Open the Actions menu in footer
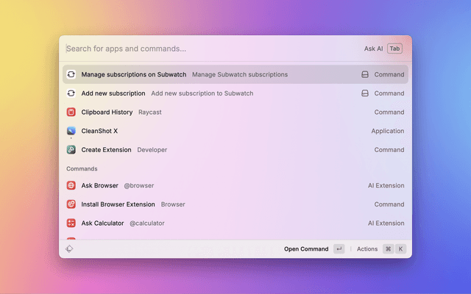Screen dimensions: 471x294 (x=367, y=249)
